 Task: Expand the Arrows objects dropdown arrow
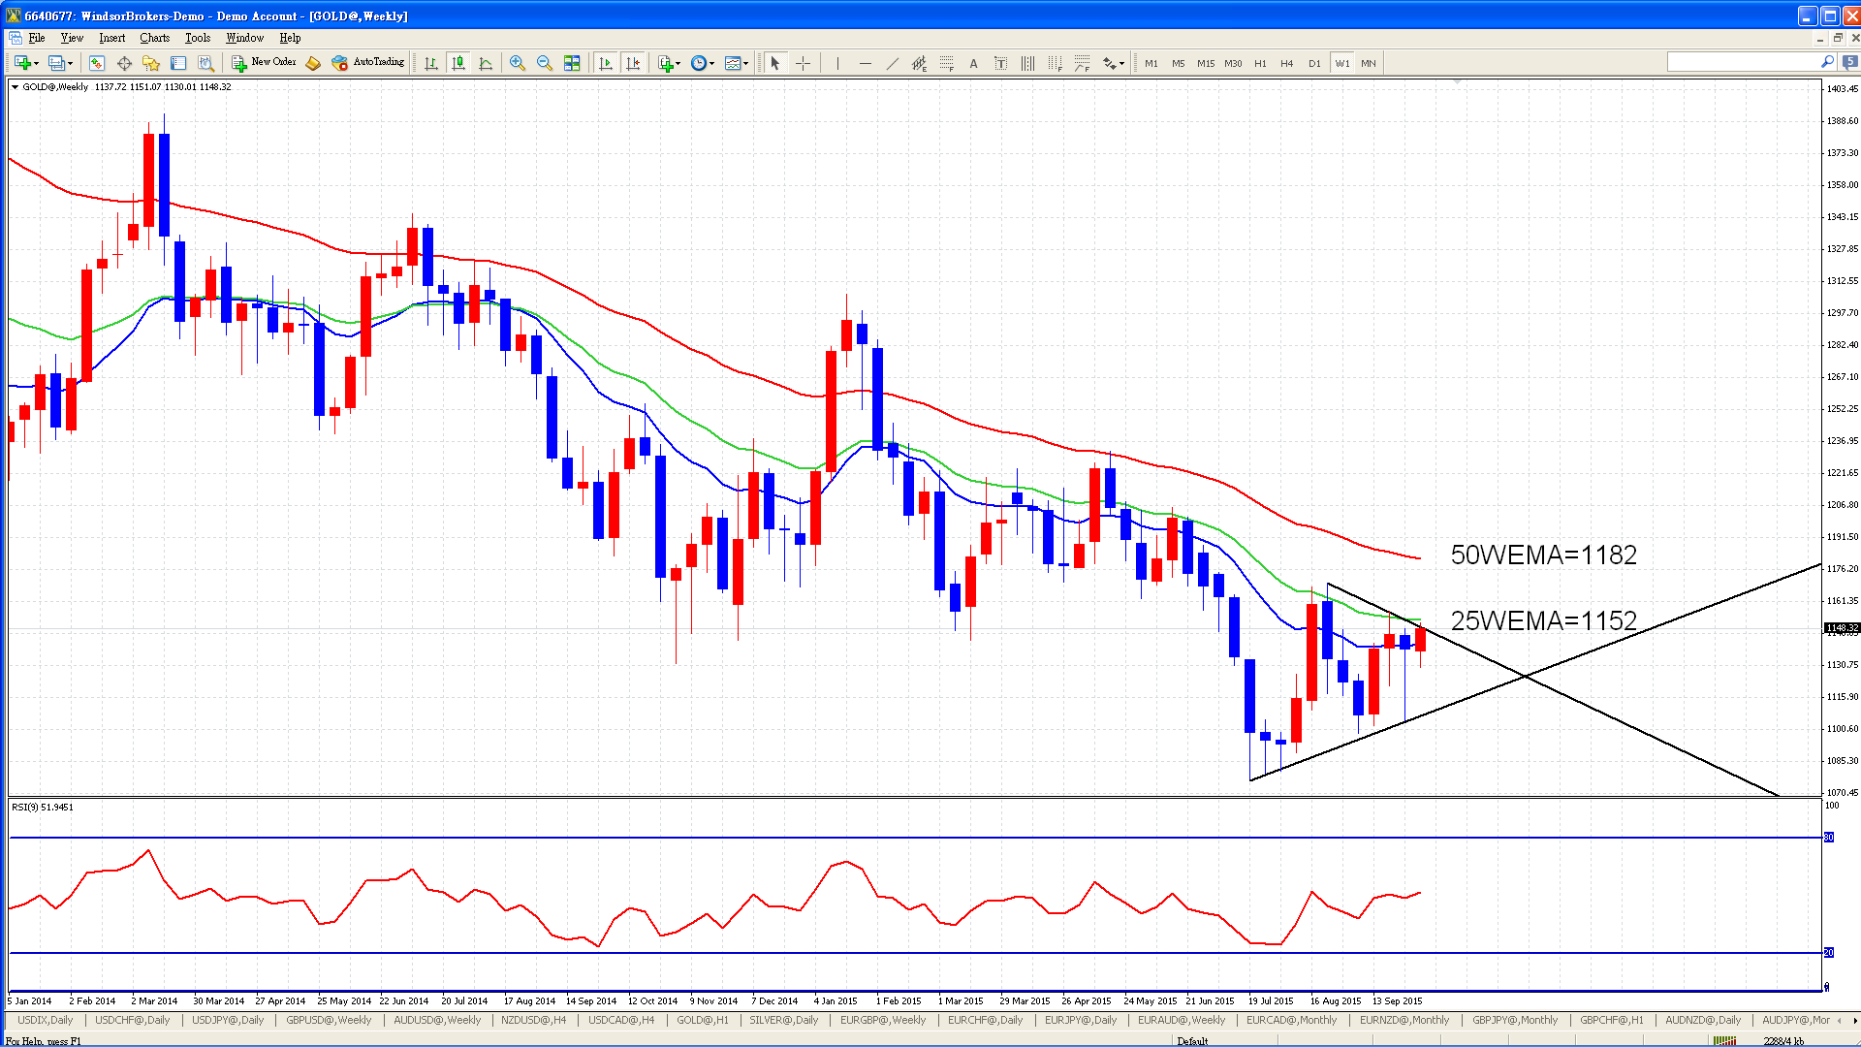tap(1122, 64)
